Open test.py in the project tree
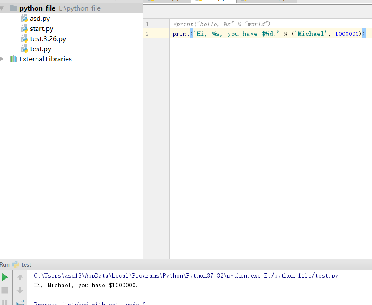372x305 pixels. [41, 49]
